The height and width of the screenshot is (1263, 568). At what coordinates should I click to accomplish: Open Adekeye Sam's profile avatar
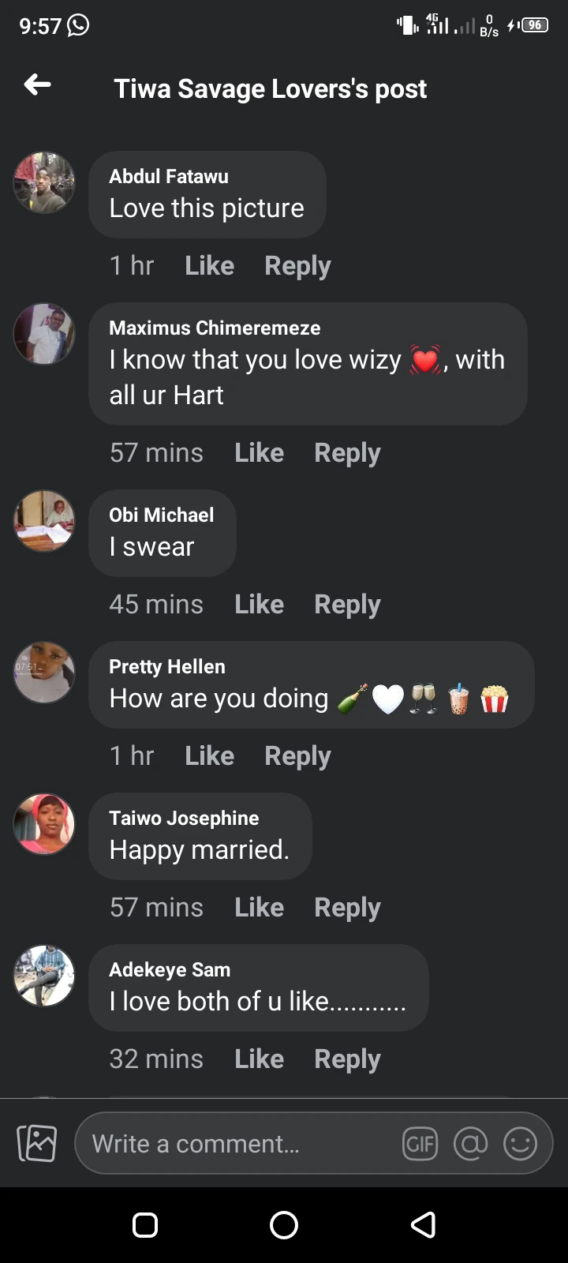click(x=44, y=976)
